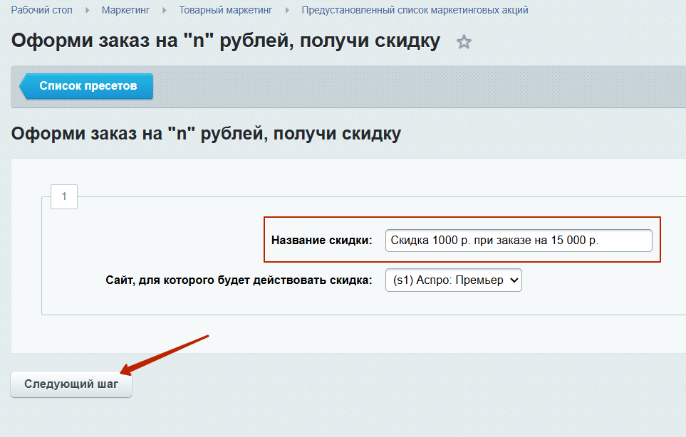Select the step 1 tab marker
Screen dimensions: 686x437
[x=64, y=196]
